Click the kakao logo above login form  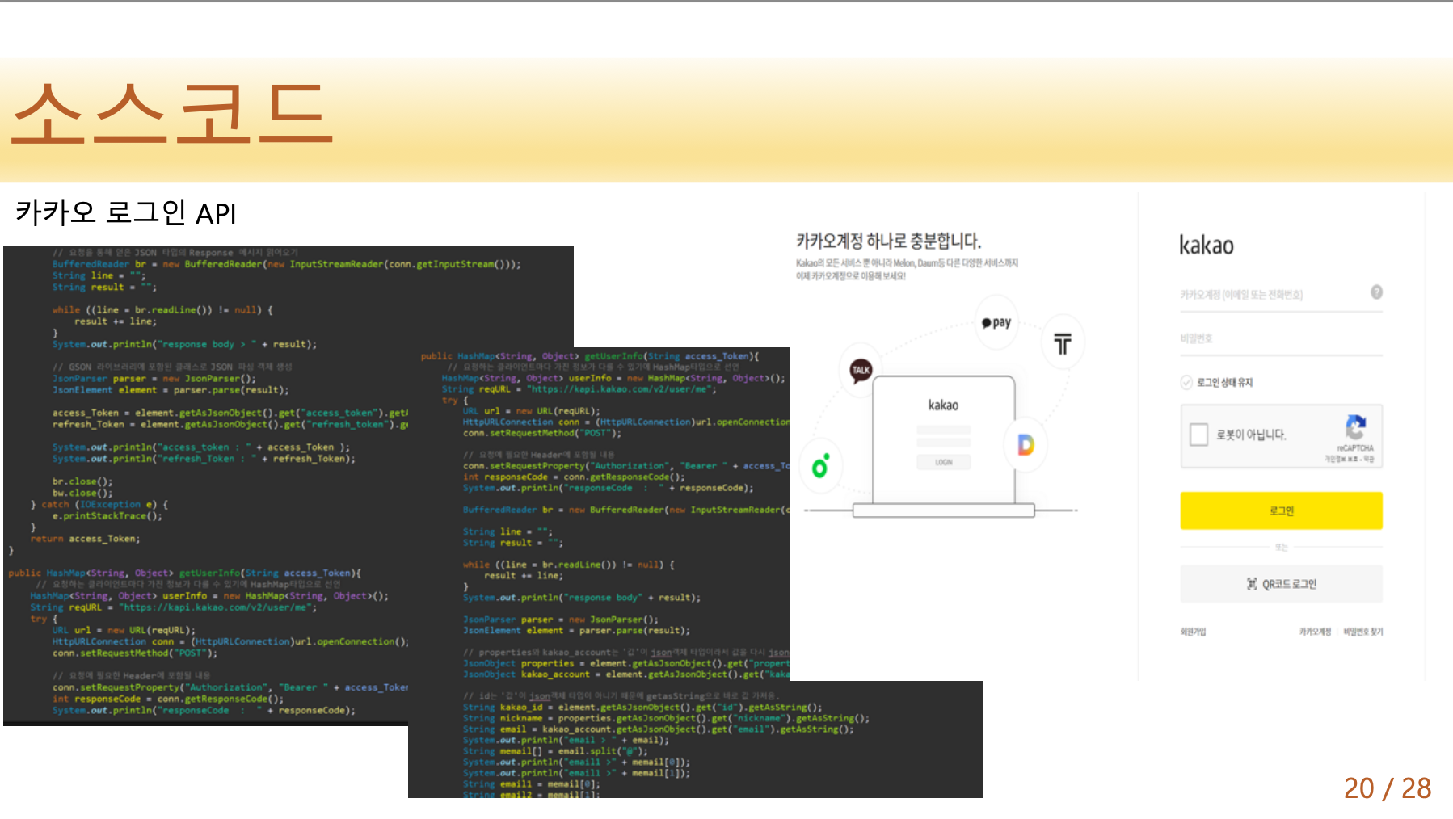[1206, 246]
